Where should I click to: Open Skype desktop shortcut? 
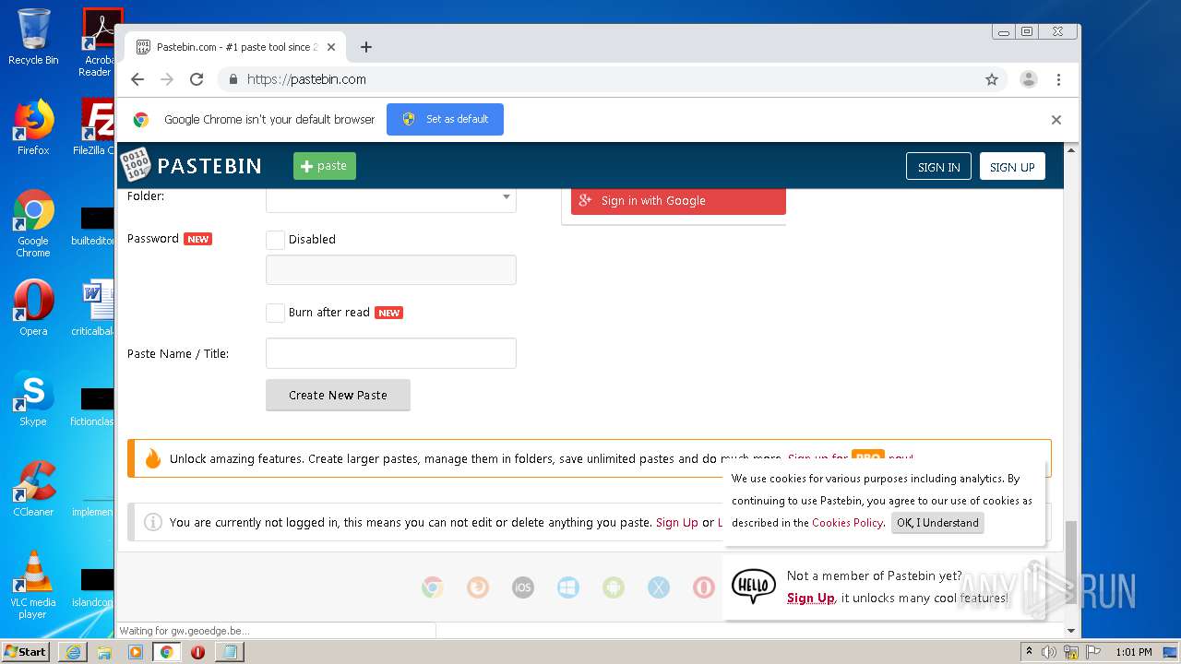[x=33, y=398]
